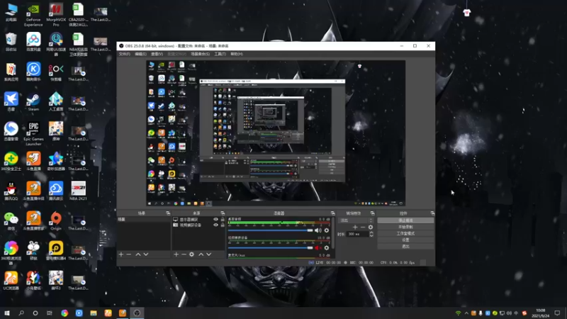567x319 pixels.
Task: Open Steam desktop shortcut
Action: (x=33, y=101)
